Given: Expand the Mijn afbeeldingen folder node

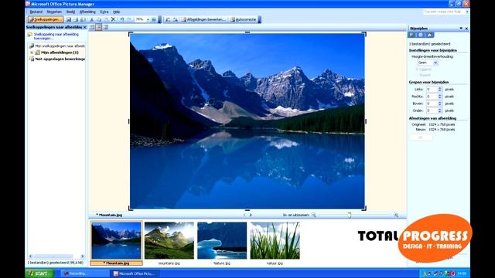Looking at the screenshot, I should click(32, 53).
